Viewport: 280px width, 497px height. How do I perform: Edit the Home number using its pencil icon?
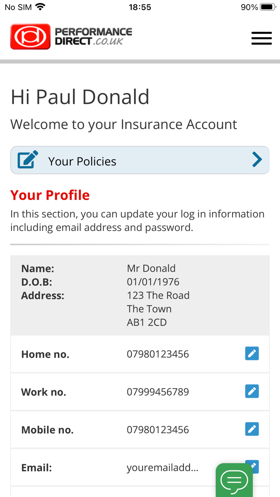[252, 353]
